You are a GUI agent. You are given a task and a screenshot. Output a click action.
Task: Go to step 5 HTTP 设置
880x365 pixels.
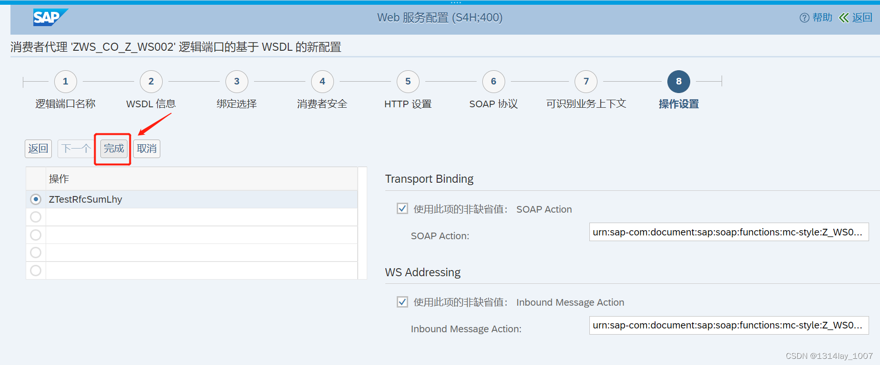coord(408,82)
